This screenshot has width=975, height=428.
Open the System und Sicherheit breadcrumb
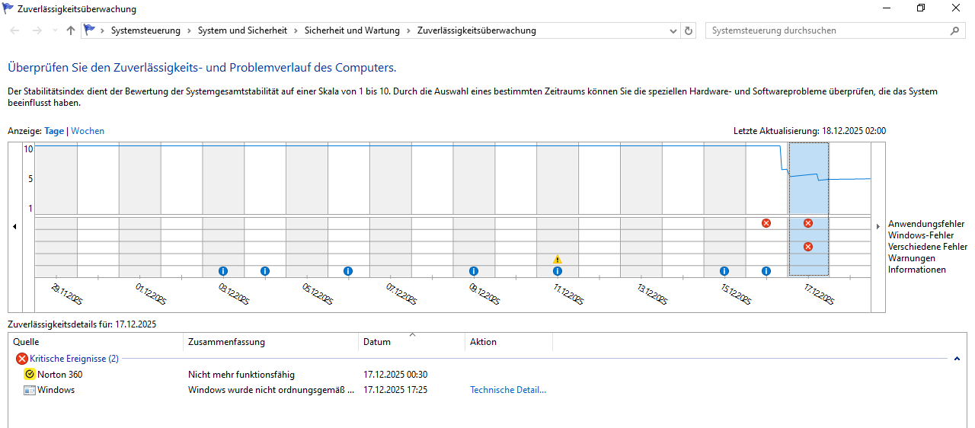point(242,30)
